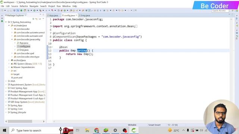Fold the getEmp method at line 11
Screen dimensions: 239x134
pyautogui.click(x=52, y=47)
